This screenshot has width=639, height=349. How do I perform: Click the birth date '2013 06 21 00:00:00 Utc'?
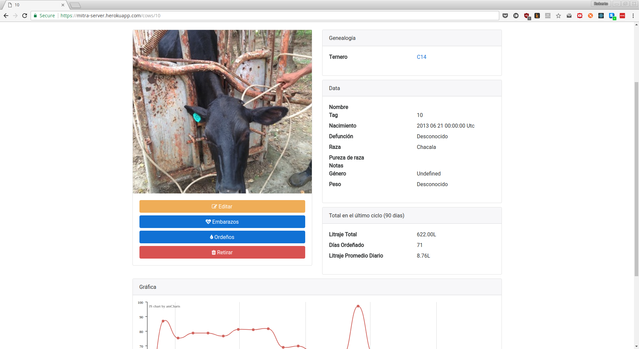point(445,126)
